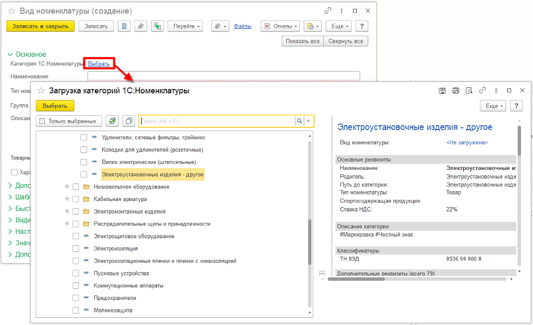Expand Распределительные щиты и принадлежности folder
Image resolution: width=533 pixels, height=325 pixels.
pyautogui.click(x=67, y=223)
